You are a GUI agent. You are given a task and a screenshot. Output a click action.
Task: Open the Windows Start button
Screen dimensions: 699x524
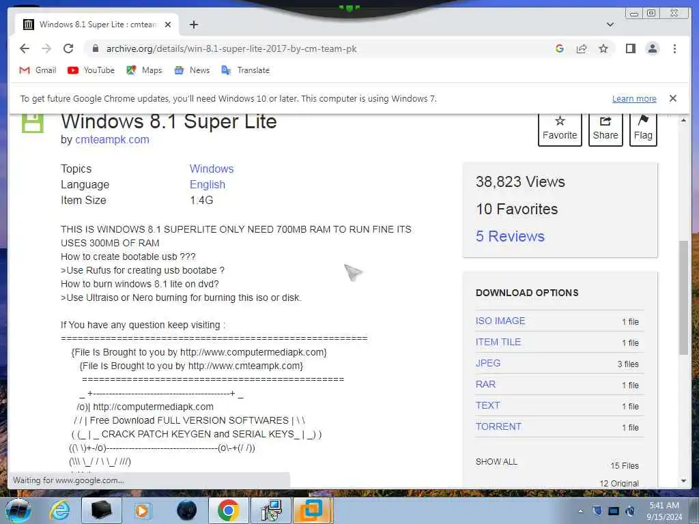[x=18, y=510]
